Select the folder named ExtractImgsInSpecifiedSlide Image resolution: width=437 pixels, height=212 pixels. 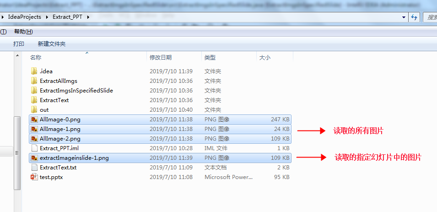[76, 90]
